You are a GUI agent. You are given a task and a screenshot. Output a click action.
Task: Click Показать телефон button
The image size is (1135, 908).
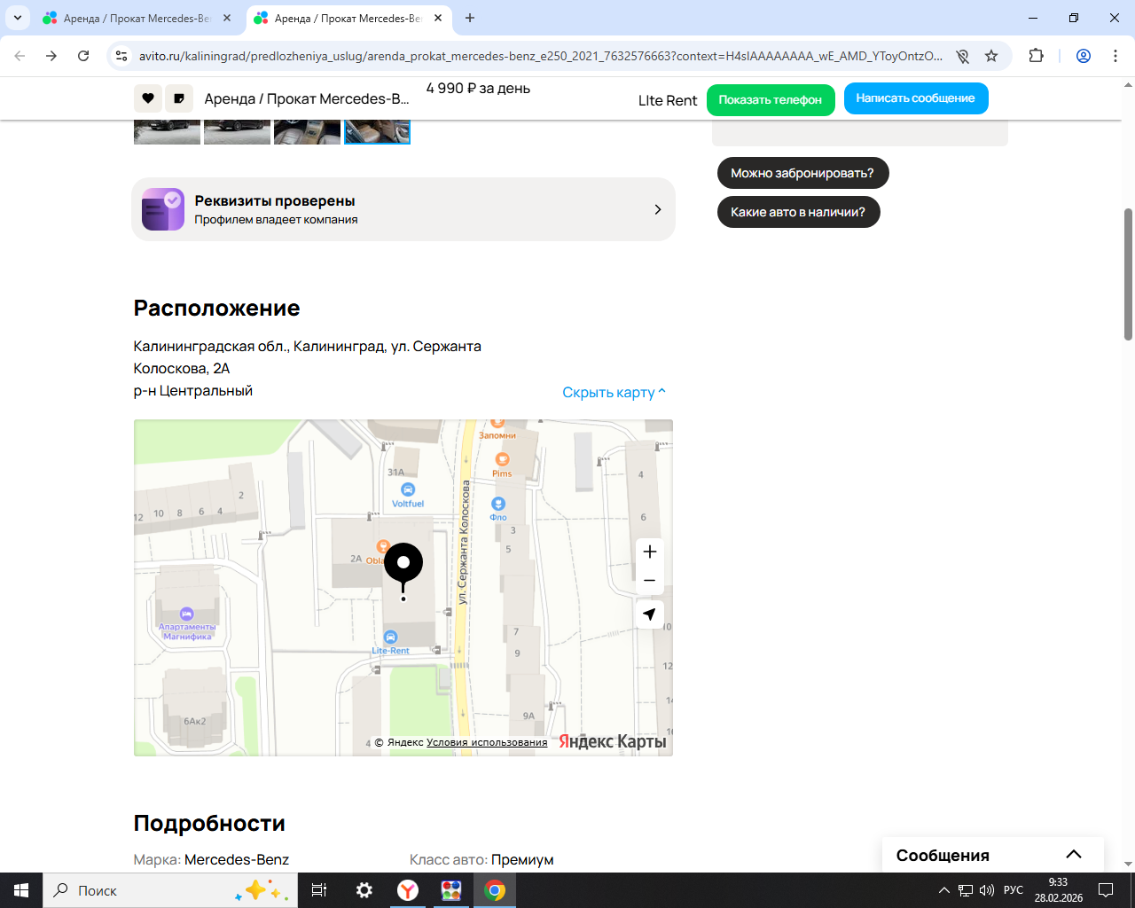click(771, 99)
